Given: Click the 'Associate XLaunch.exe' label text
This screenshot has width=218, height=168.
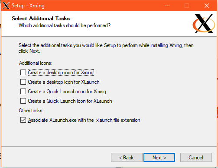Looking at the screenshot, I should 48,120.
